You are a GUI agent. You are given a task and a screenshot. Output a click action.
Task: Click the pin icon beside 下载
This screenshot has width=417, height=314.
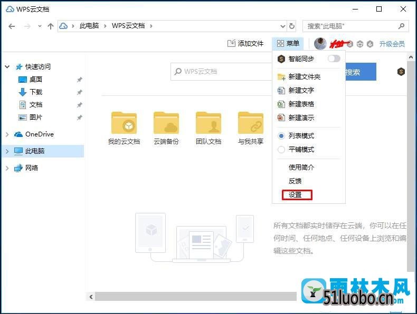click(x=79, y=92)
